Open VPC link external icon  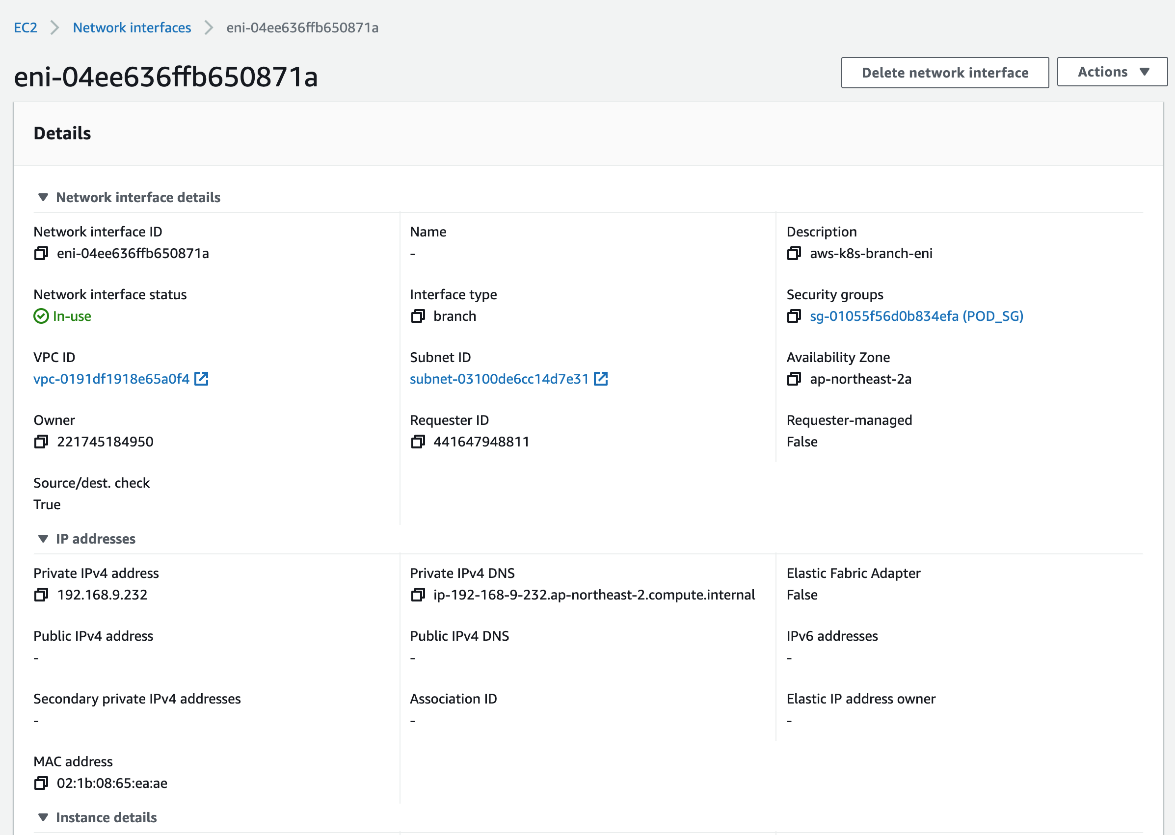201,379
